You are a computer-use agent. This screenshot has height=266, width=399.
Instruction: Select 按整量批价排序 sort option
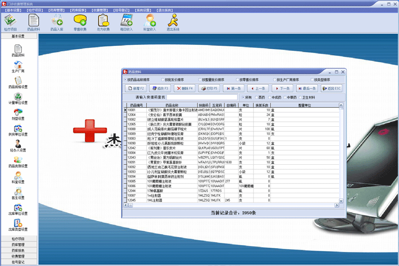point(211,80)
